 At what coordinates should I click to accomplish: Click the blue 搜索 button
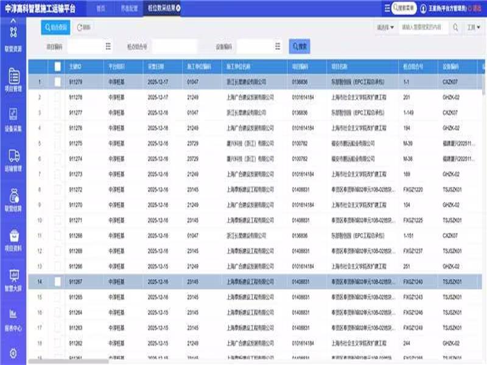[300, 46]
